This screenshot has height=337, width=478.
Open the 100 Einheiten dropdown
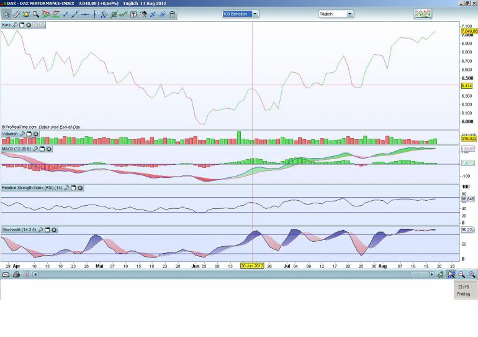tap(241, 14)
